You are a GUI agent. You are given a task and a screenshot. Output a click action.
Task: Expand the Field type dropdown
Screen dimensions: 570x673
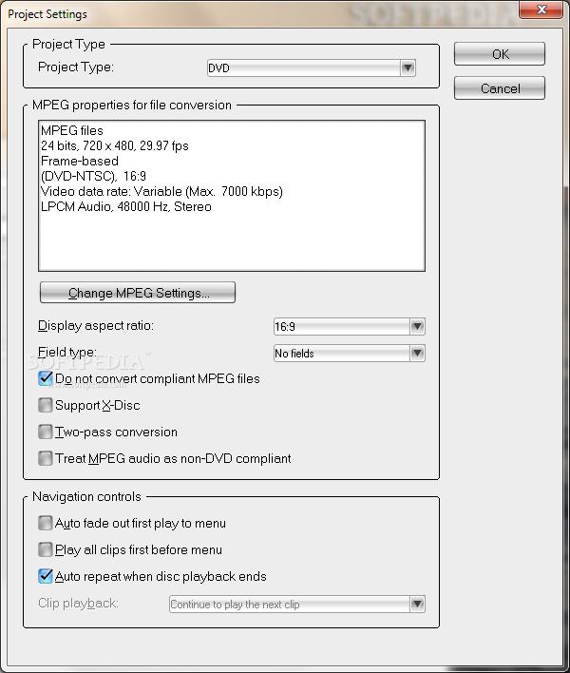[349, 354]
